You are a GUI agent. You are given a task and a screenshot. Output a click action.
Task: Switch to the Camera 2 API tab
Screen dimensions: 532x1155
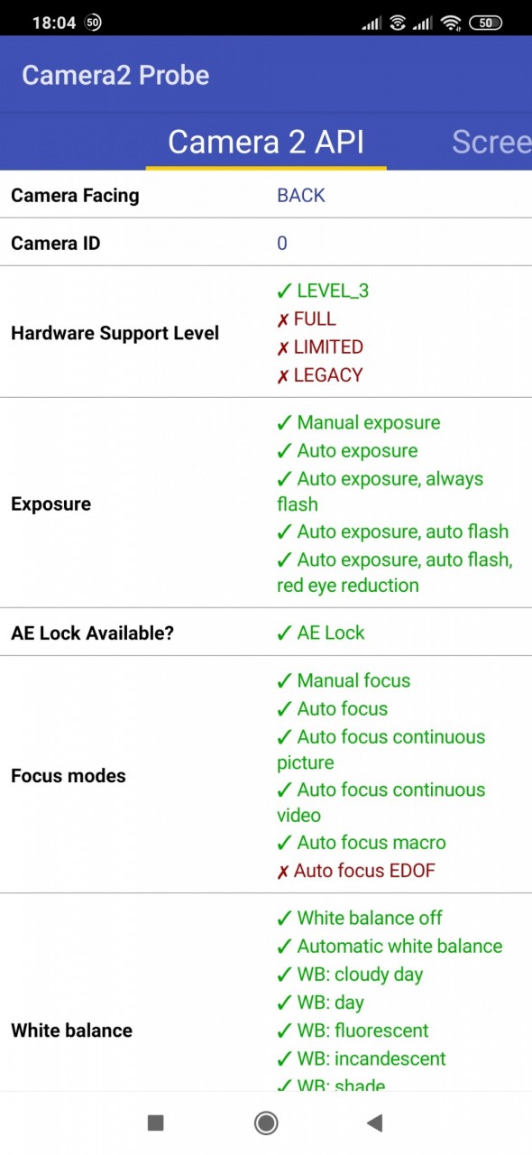coord(266,142)
